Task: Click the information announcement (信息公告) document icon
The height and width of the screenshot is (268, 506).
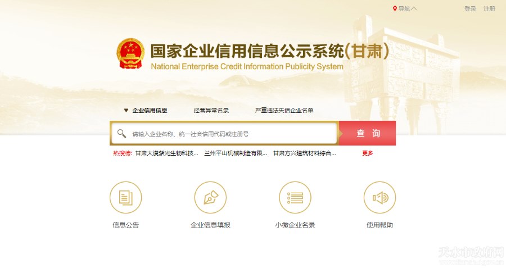Action: 126,198
